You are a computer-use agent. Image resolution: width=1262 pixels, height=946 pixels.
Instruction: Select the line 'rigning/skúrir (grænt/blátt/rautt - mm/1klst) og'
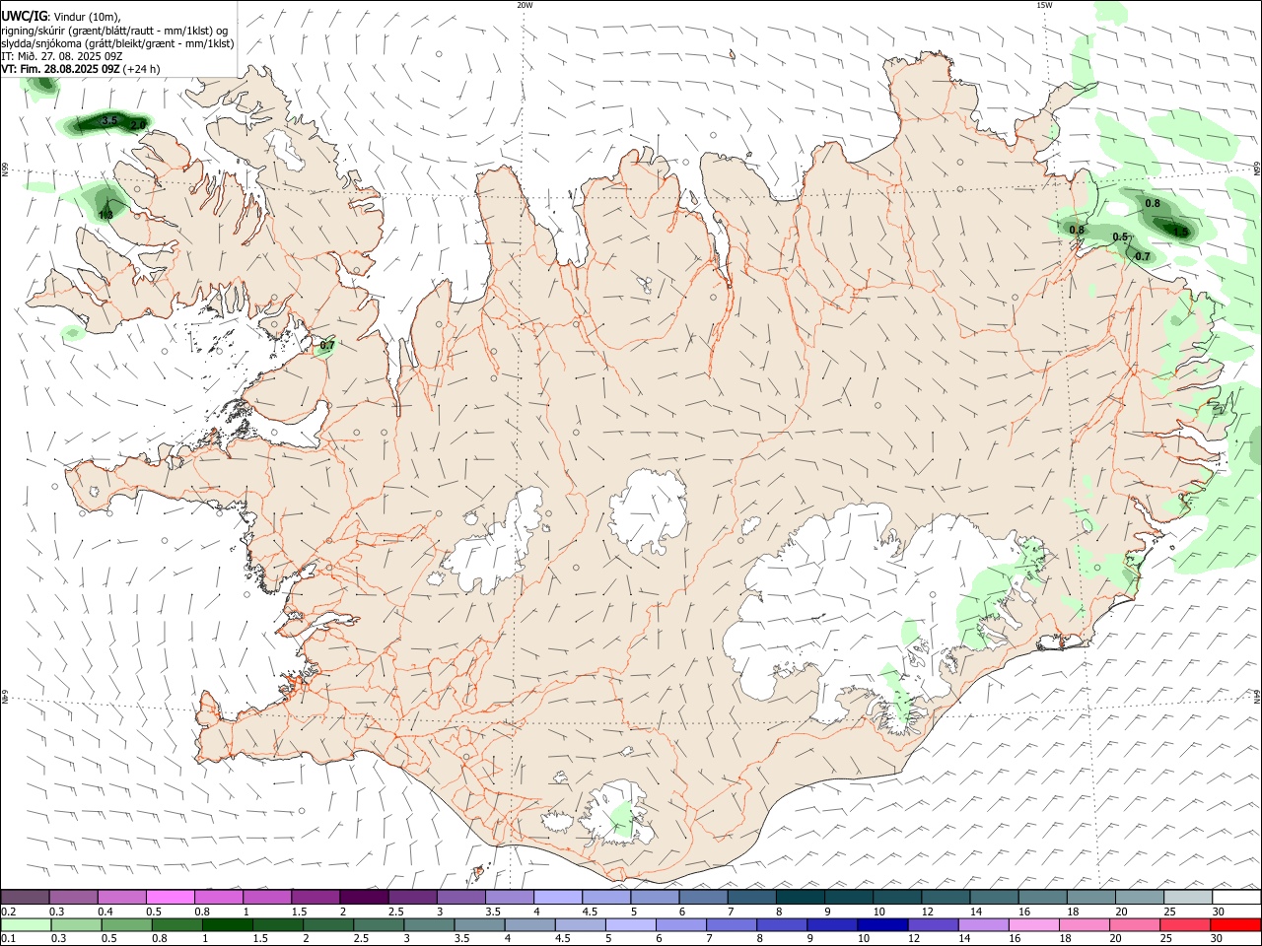click(x=115, y=31)
